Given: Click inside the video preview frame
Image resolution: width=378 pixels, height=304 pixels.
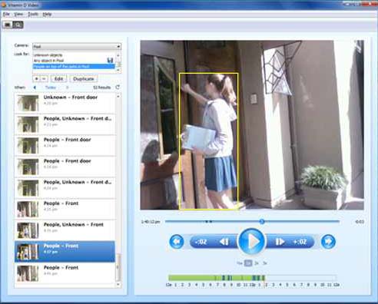Looking at the screenshot, I should point(252,125).
